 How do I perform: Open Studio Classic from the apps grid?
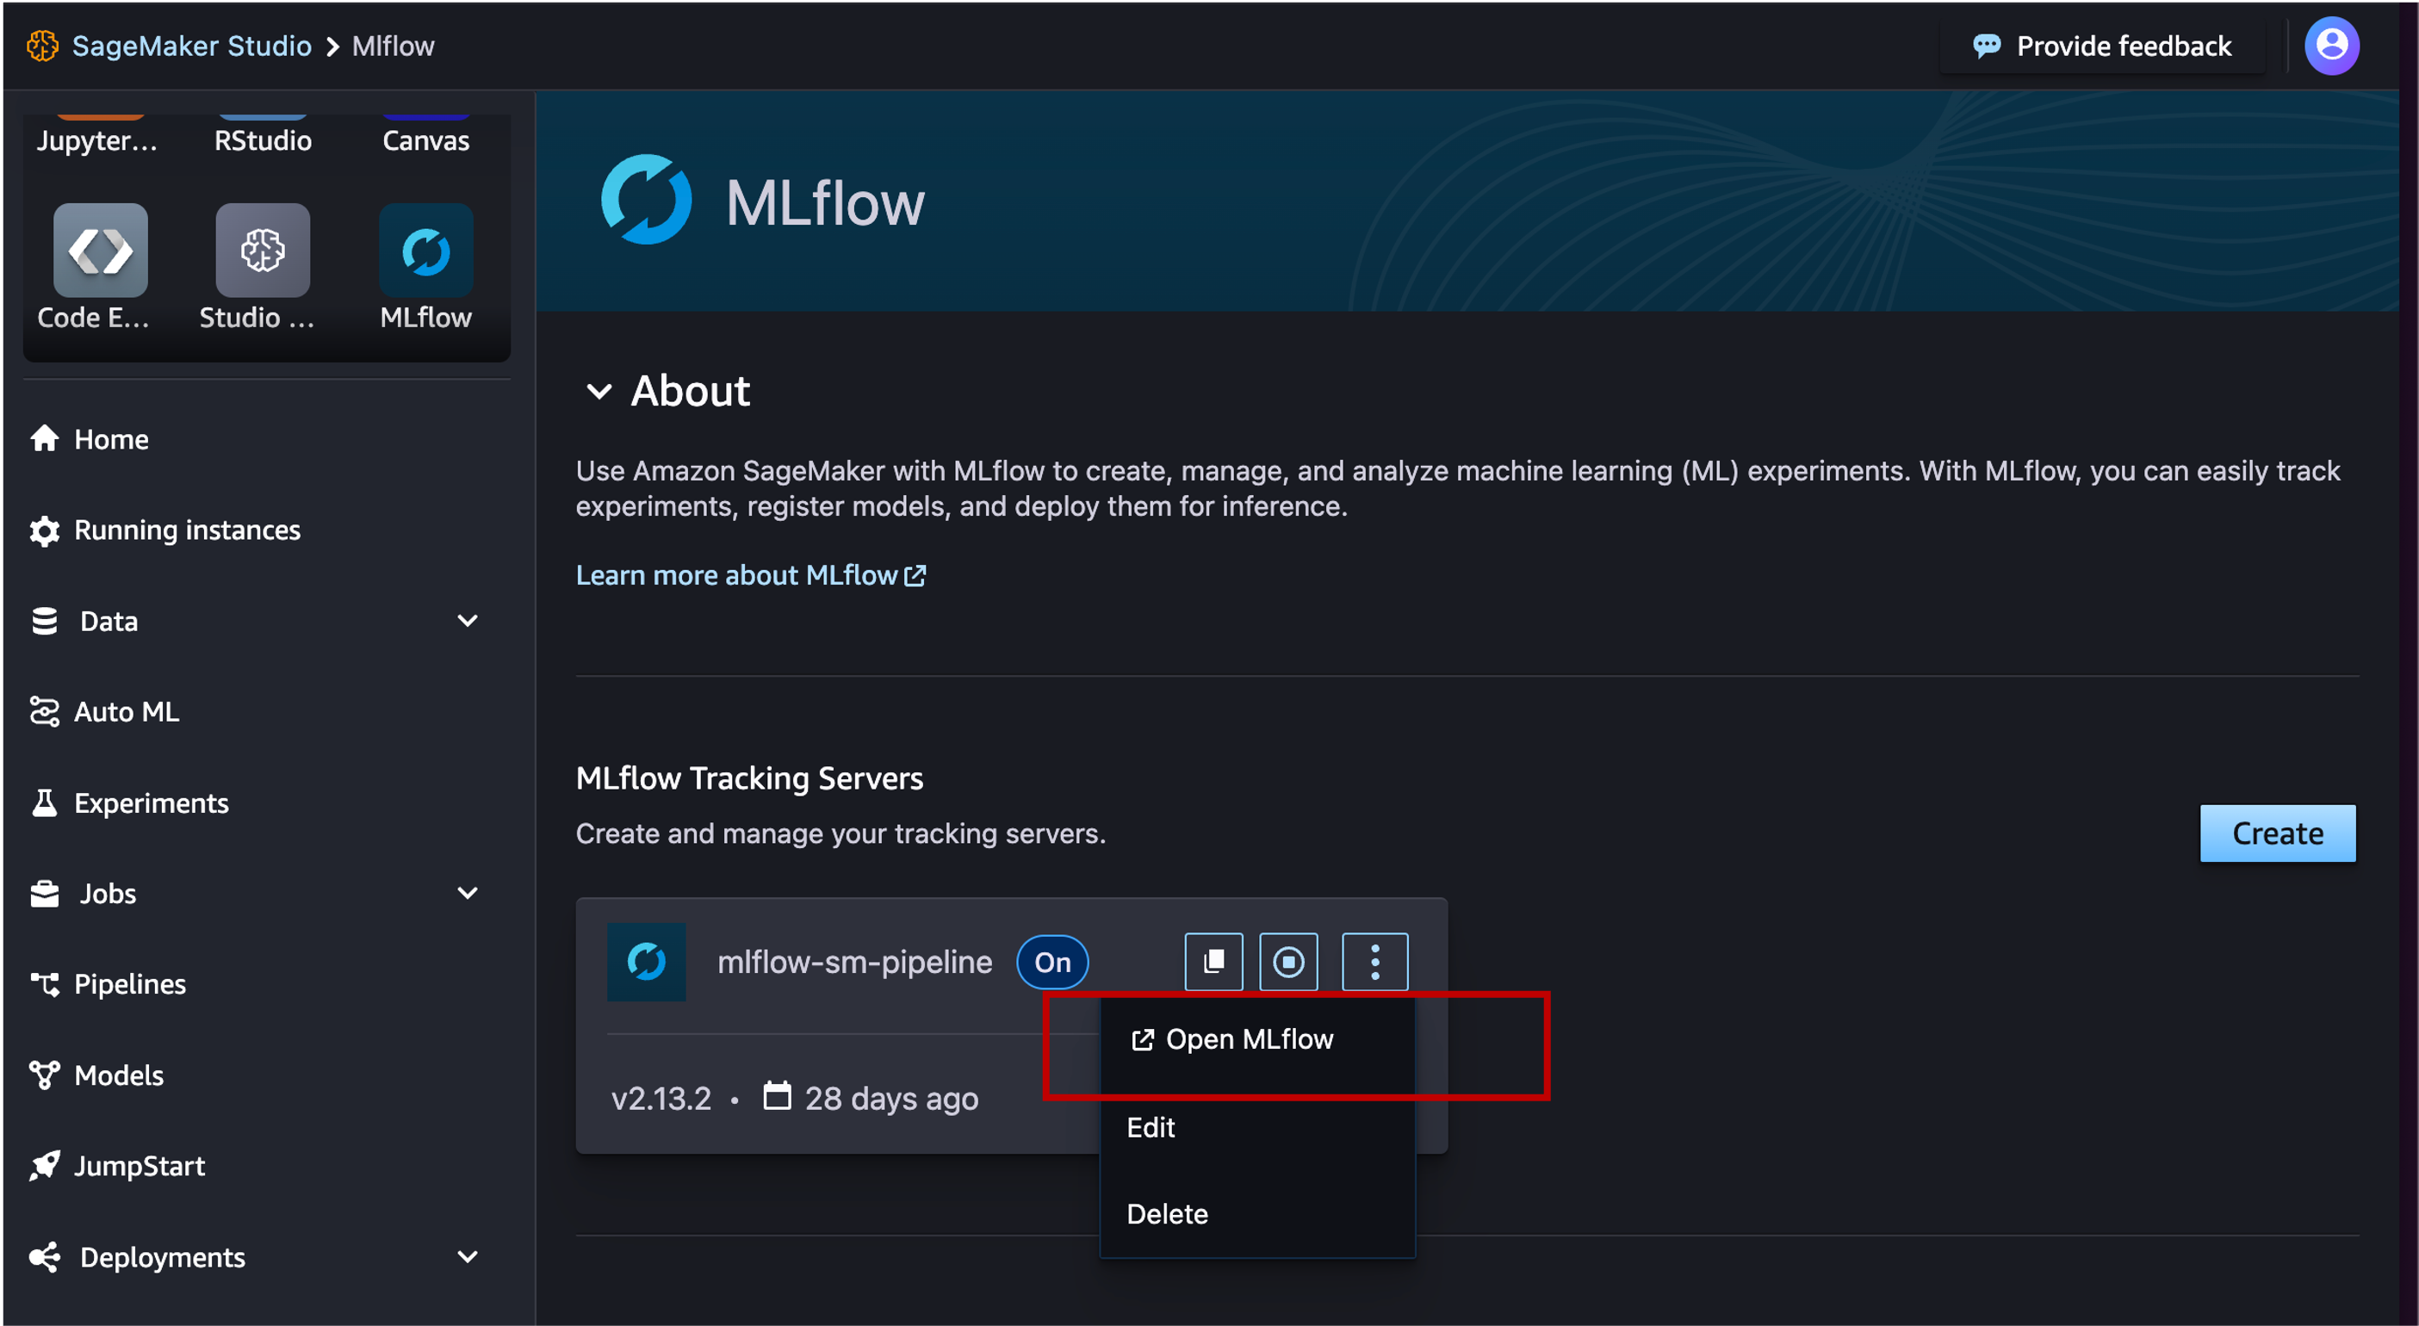point(262,250)
